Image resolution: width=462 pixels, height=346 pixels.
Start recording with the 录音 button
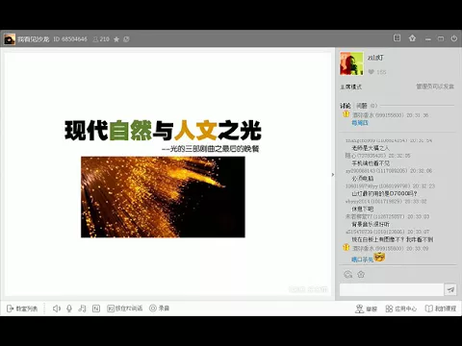pyautogui.click(x=159, y=309)
